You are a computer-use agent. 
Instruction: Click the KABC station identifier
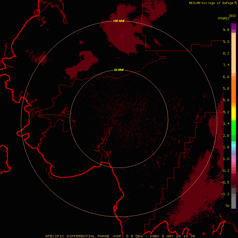click(155, 236)
